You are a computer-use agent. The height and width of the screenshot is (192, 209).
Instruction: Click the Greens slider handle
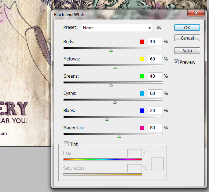click(x=111, y=85)
